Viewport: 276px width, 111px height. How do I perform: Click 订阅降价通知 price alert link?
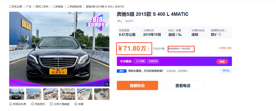(225, 48)
